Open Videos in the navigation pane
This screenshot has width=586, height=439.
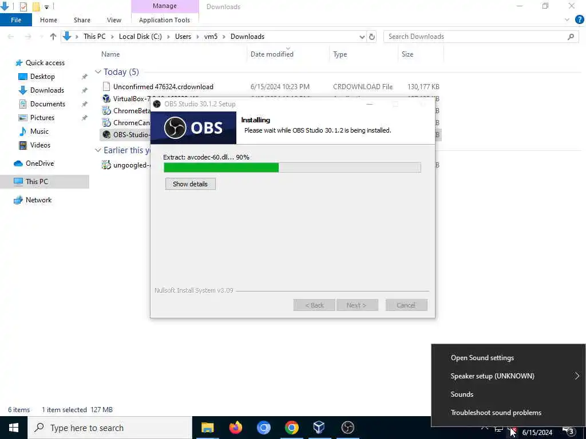coord(40,145)
